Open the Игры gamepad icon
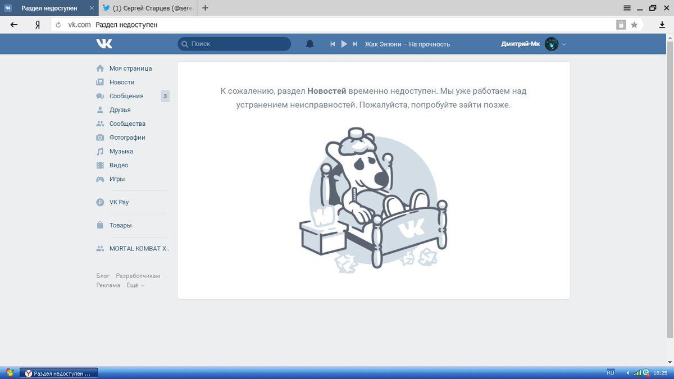The width and height of the screenshot is (674, 379). tap(100, 179)
